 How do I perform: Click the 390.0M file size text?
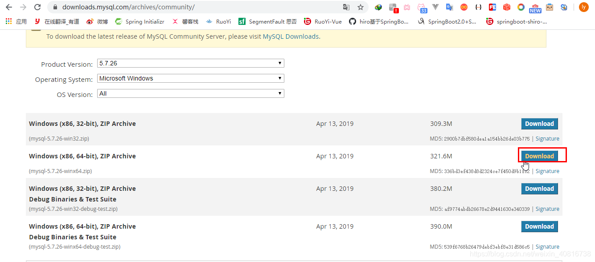tap(441, 226)
